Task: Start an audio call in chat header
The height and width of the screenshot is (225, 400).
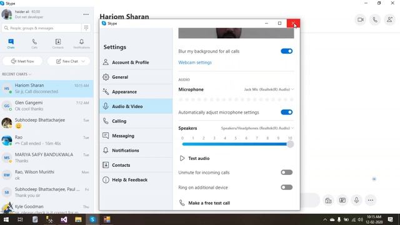Action: tap(375, 19)
